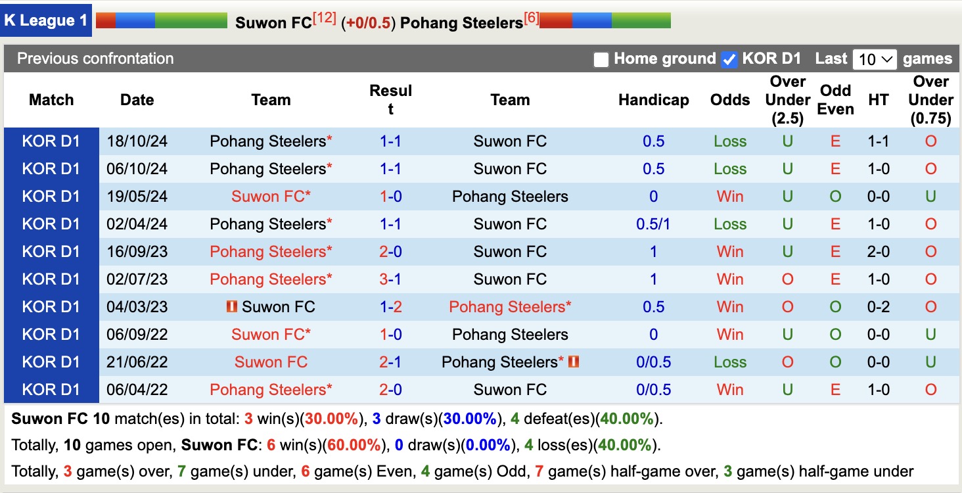962x493 pixels.
Task: Click the K League 1 logo
Action: 46,20
